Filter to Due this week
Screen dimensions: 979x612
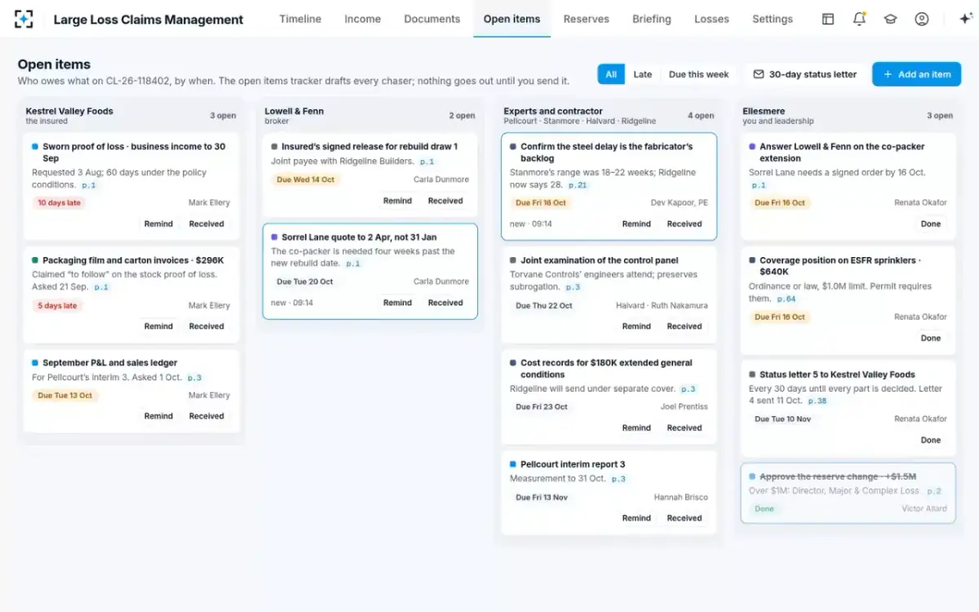pos(698,74)
